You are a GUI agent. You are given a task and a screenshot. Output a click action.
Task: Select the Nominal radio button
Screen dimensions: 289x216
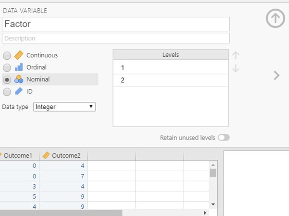[x=7, y=80]
